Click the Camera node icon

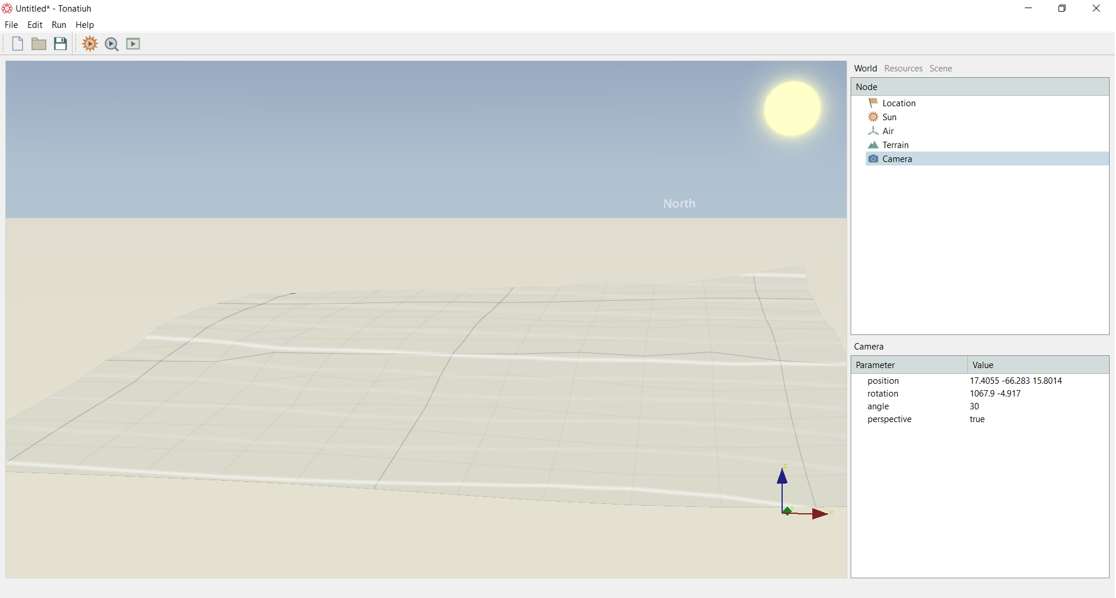point(873,158)
